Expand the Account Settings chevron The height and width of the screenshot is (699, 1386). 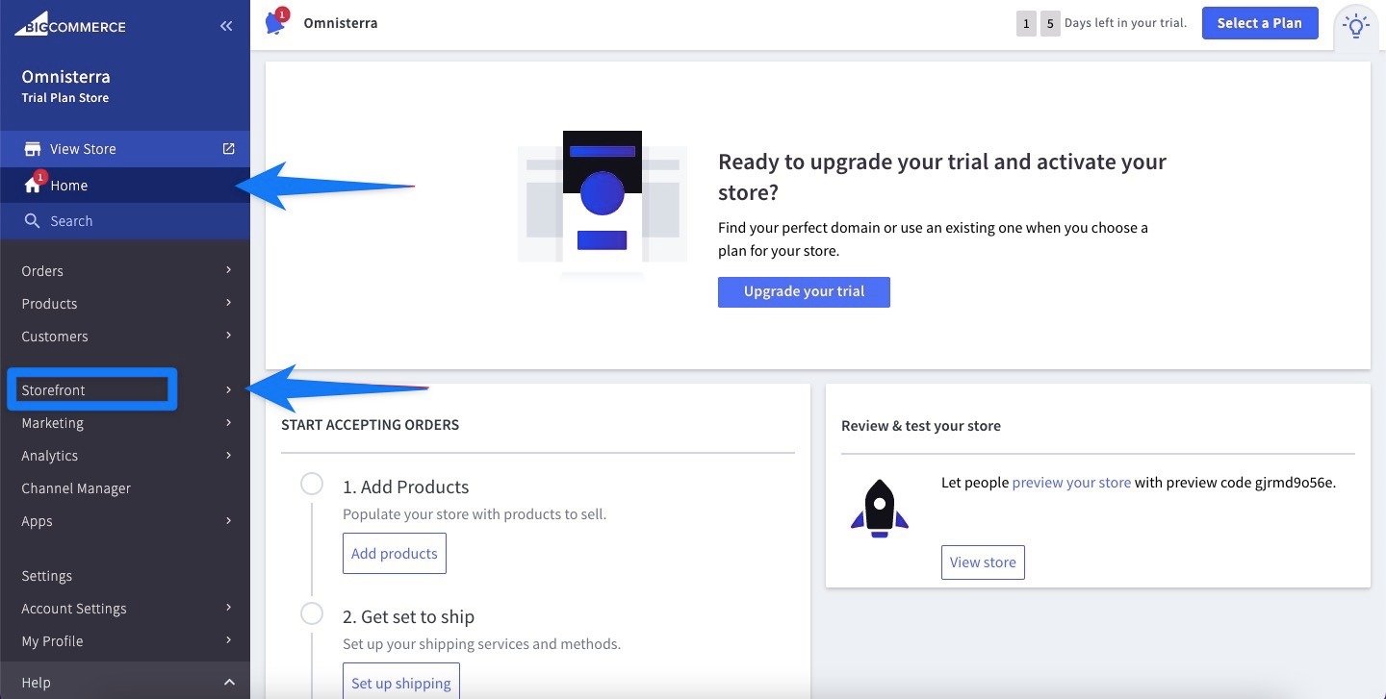(x=228, y=608)
